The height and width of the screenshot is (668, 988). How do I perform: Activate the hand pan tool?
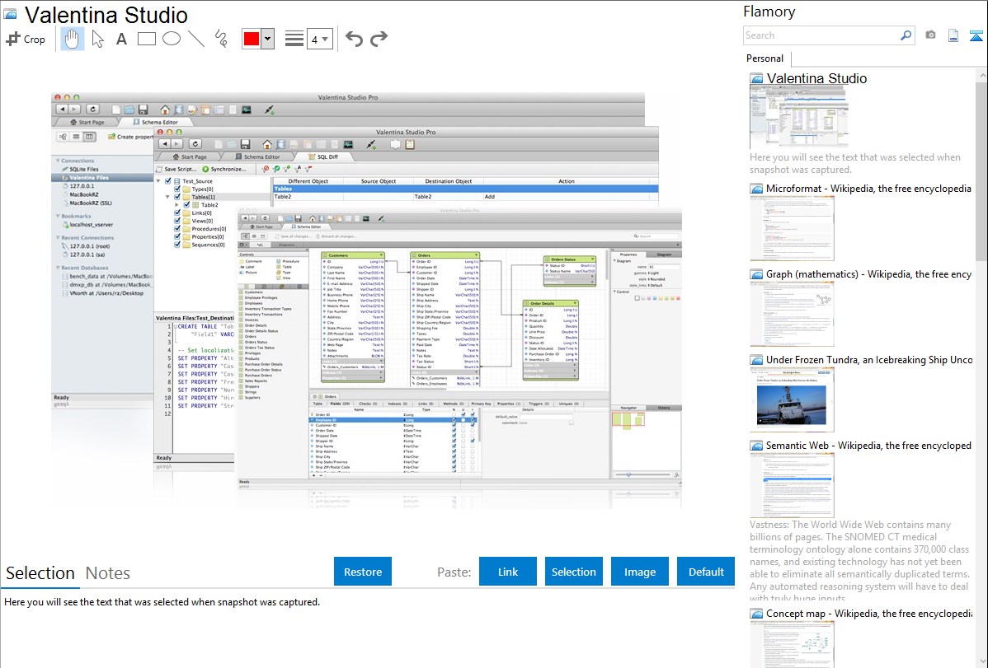tap(72, 39)
